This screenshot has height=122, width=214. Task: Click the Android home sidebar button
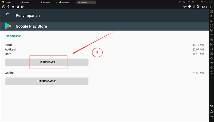(x=211, y=112)
